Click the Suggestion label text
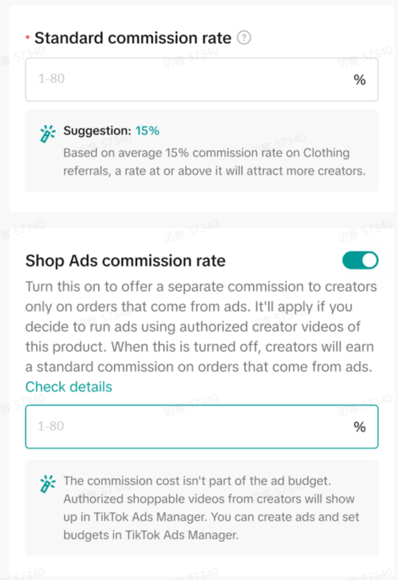 point(97,131)
